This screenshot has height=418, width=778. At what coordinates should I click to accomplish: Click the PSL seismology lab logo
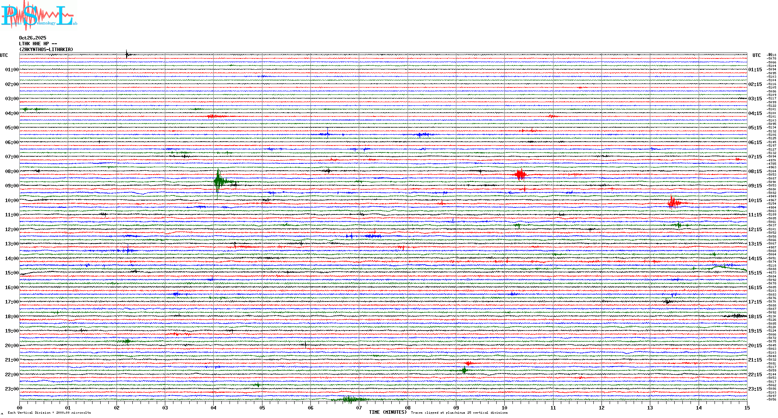pyautogui.click(x=39, y=15)
